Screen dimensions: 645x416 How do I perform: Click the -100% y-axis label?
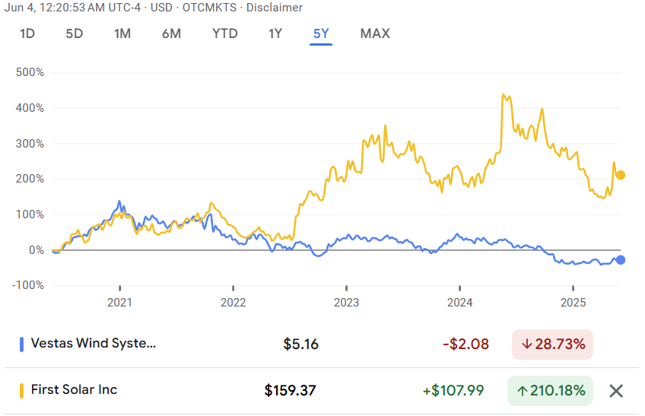pos(28,285)
